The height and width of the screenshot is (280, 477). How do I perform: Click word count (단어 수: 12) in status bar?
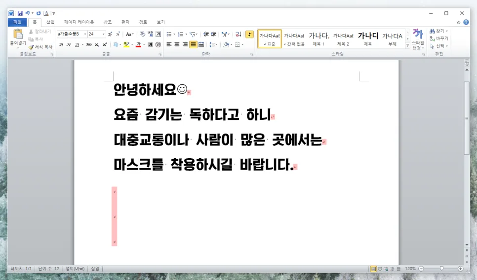point(48,269)
